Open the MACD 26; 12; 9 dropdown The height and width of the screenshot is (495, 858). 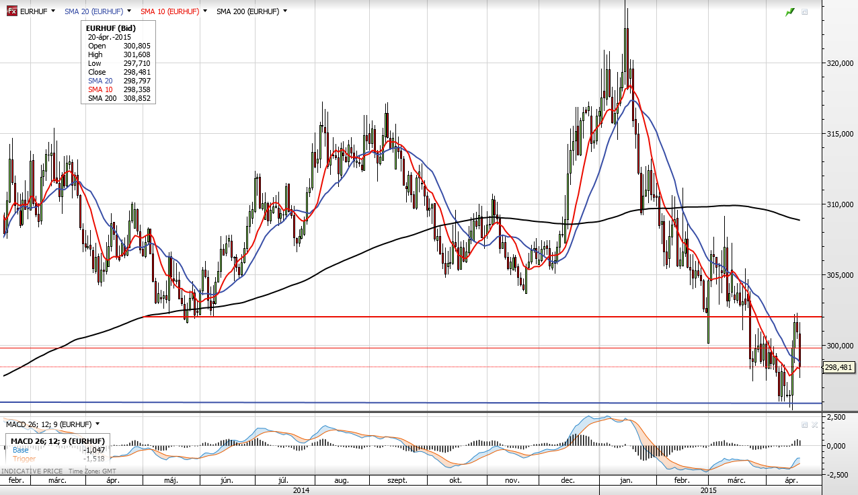(x=97, y=424)
